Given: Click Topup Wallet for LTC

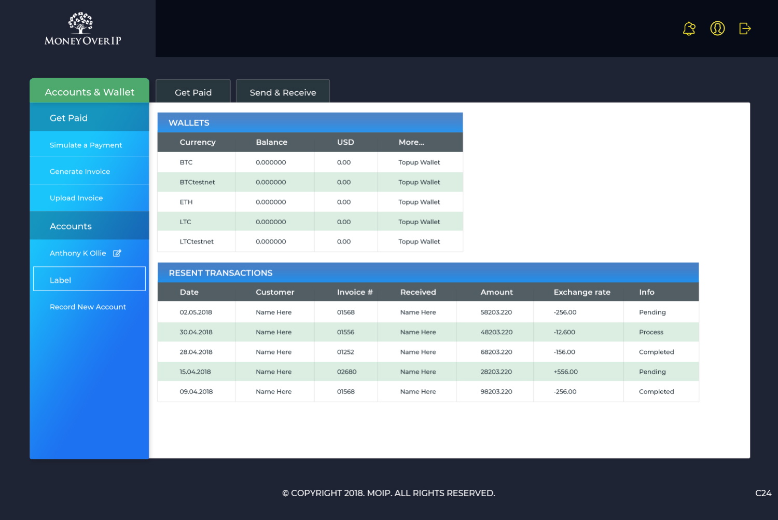Looking at the screenshot, I should pos(419,222).
